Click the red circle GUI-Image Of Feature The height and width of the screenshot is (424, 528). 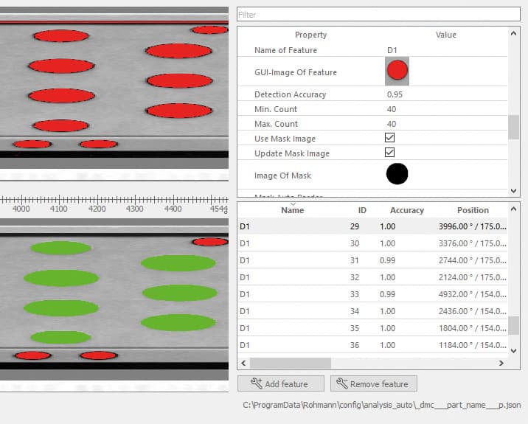(397, 71)
